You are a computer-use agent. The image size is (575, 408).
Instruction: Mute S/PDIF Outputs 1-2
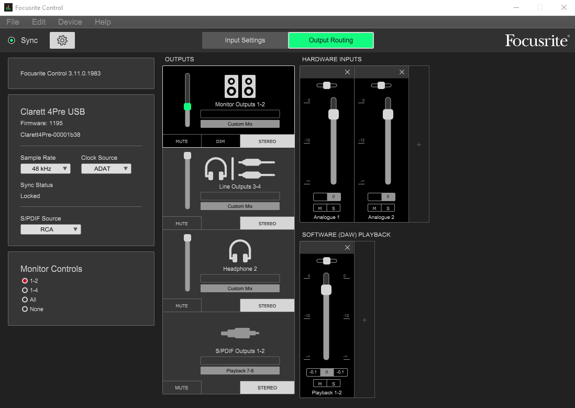coord(182,388)
